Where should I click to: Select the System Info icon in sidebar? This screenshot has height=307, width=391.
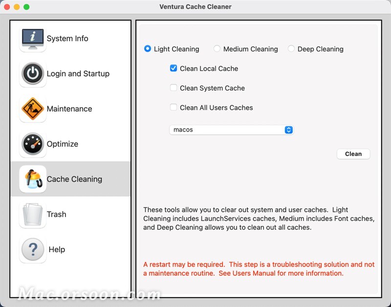tap(32, 38)
